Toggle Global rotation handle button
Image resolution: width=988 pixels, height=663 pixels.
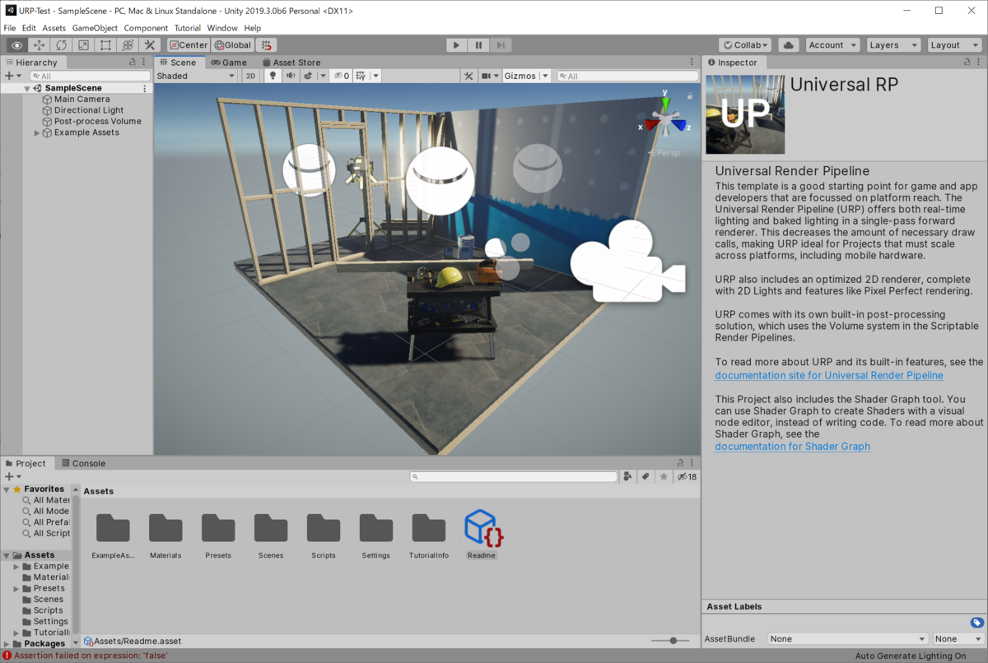tap(232, 45)
